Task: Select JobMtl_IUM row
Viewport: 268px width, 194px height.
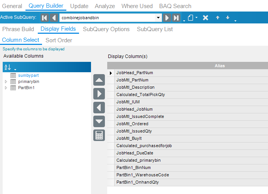Action: point(191,102)
